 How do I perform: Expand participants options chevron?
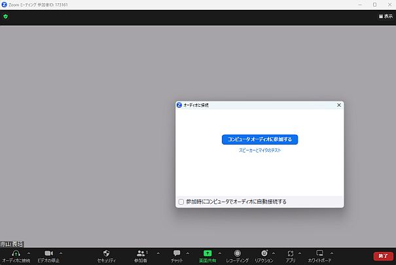pos(158,253)
